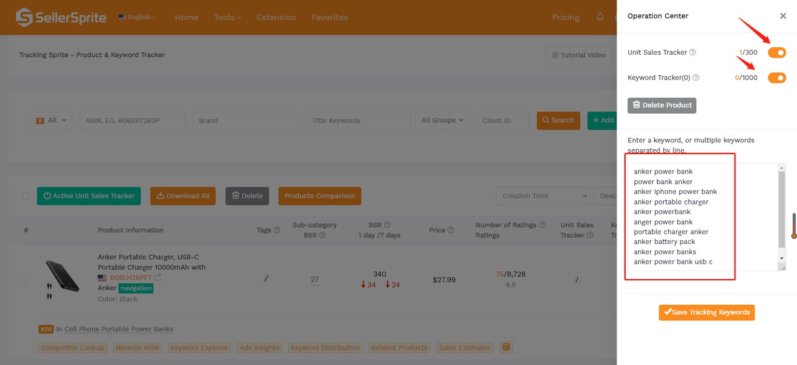Viewport: 797px width, 365px height.
Task: Click the Unit Sales Tracker column help icon
Action: tap(588, 235)
